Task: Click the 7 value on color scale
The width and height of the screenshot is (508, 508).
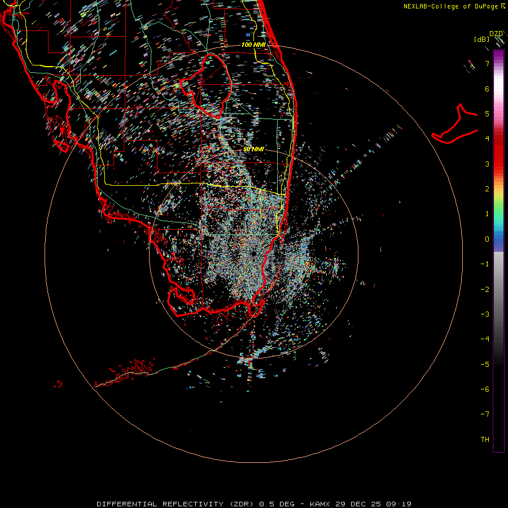Action: [487, 63]
